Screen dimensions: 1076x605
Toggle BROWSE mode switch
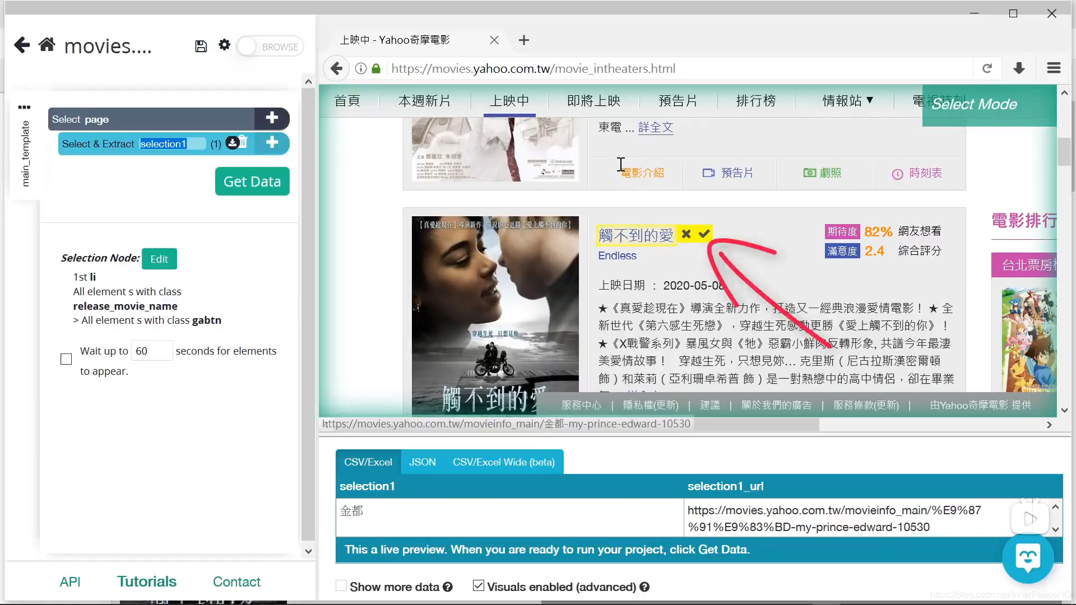(270, 46)
